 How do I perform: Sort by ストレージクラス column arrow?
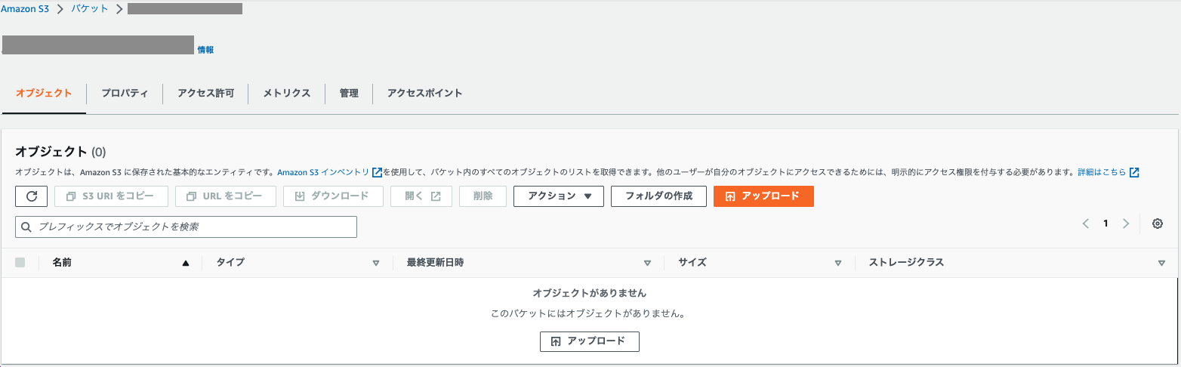pos(1161,263)
